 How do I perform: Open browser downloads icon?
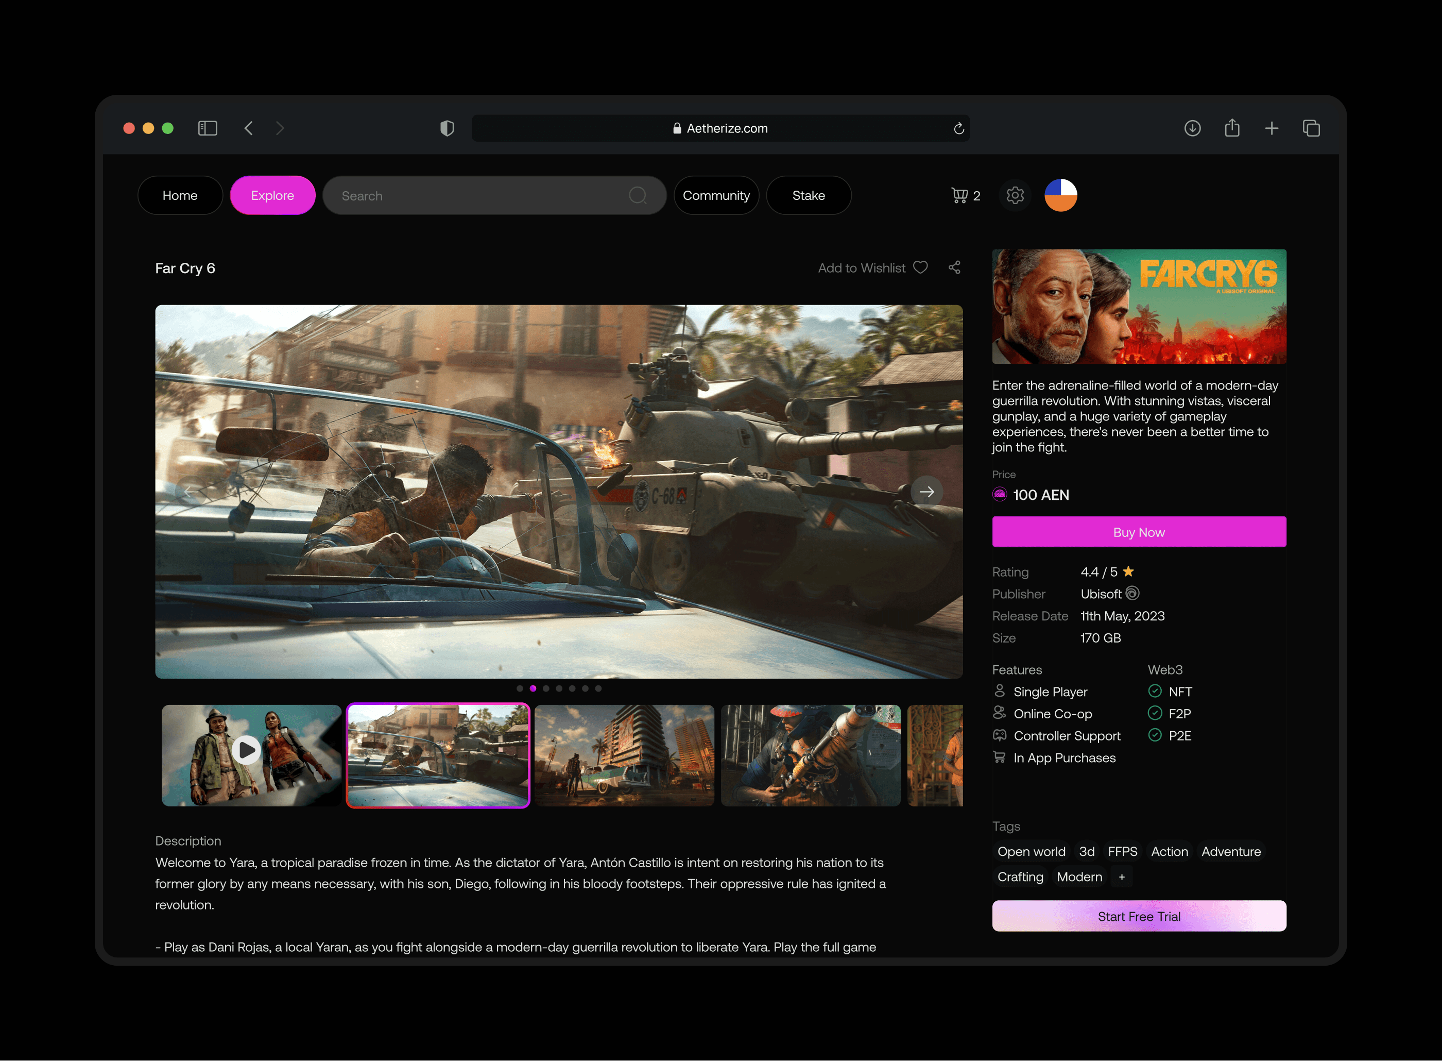coord(1192,128)
